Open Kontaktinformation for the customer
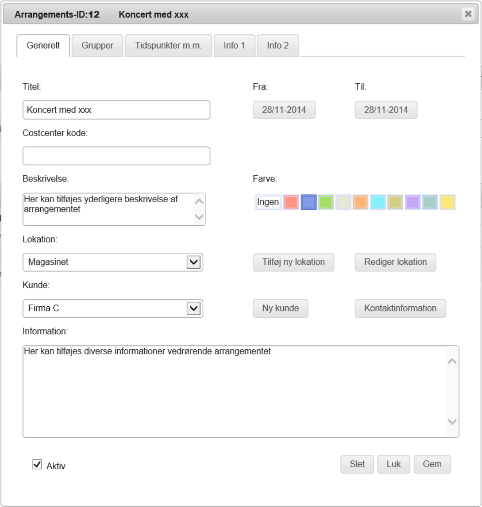The image size is (482, 507). click(400, 308)
